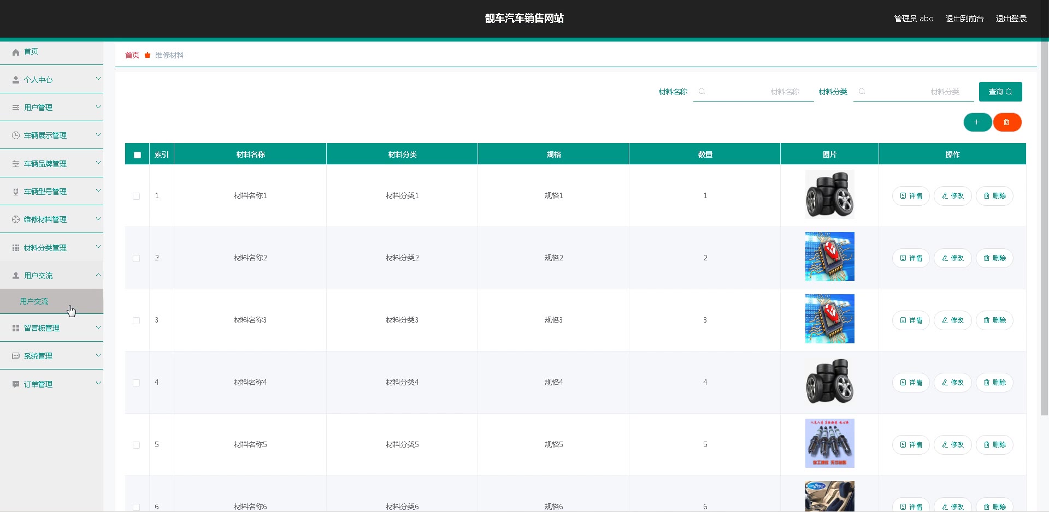Open the 用户交流 submenu item
Viewport: 1049px width, 512px height.
pyautogui.click(x=51, y=301)
